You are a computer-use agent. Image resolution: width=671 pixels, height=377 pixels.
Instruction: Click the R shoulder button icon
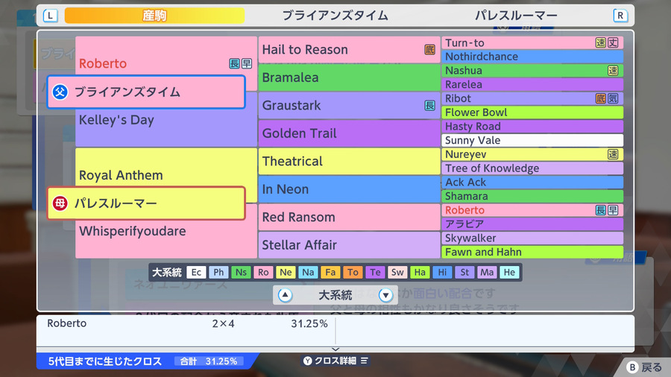click(620, 16)
